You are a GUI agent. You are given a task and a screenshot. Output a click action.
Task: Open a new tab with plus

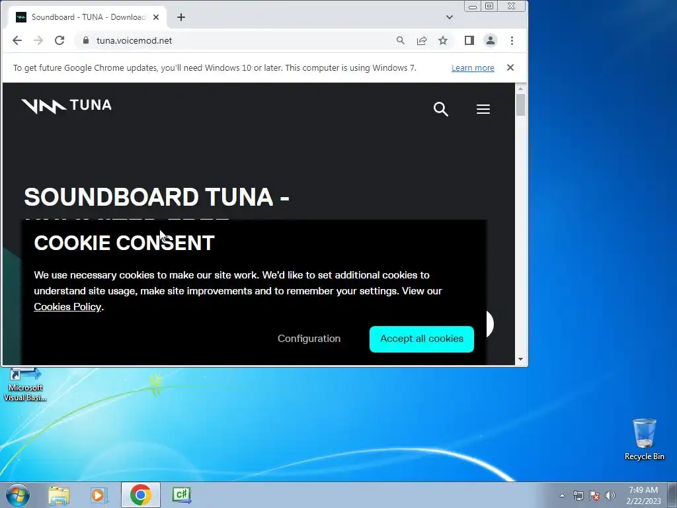(181, 17)
